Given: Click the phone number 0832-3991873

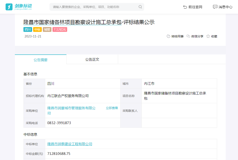Looking at the screenshot, I should [59, 123].
